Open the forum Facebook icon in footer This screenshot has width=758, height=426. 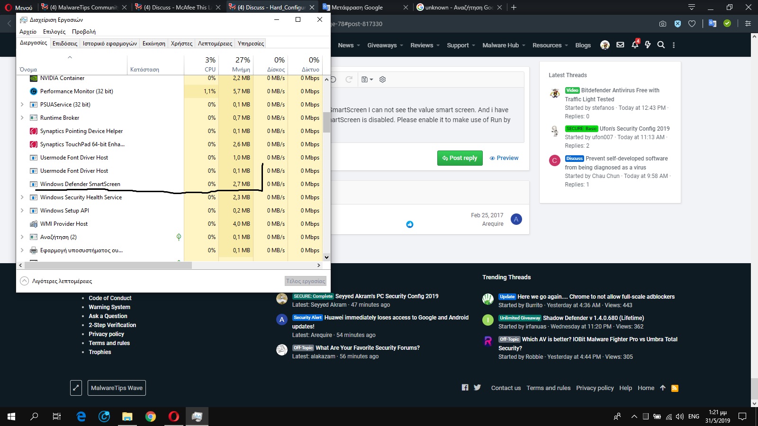click(465, 388)
